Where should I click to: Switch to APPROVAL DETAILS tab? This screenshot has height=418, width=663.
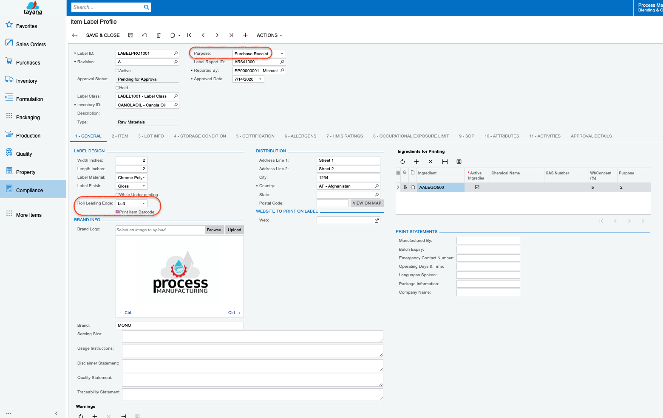(591, 136)
